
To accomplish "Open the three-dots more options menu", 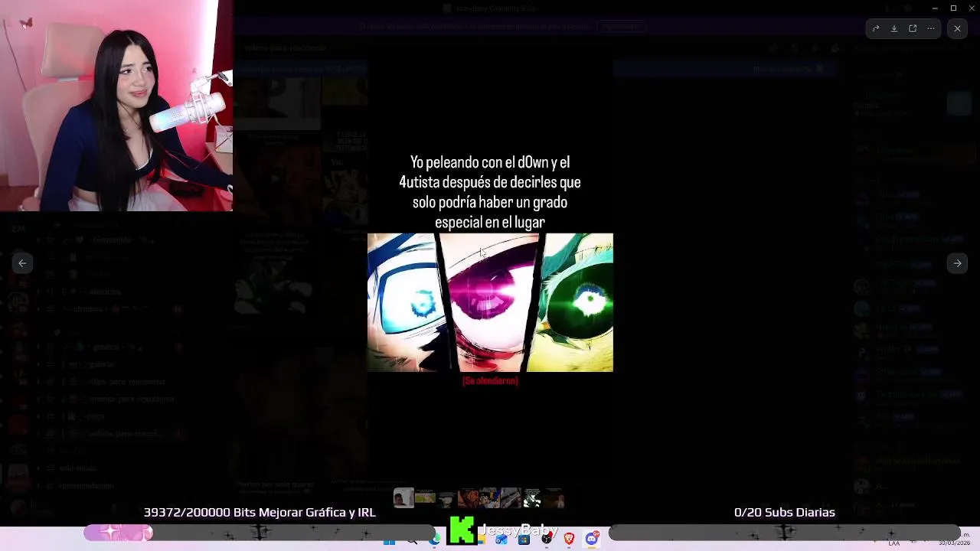I will point(931,28).
